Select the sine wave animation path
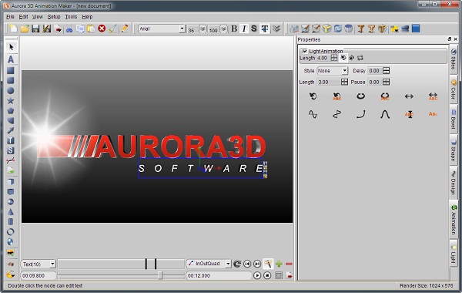This screenshot has height=293, width=462. click(313, 114)
